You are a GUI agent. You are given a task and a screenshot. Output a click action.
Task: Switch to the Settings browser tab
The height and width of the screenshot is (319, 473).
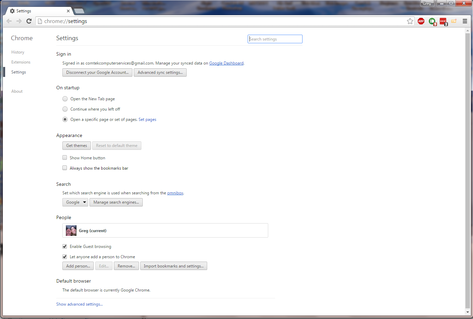click(x=38, y=11)
